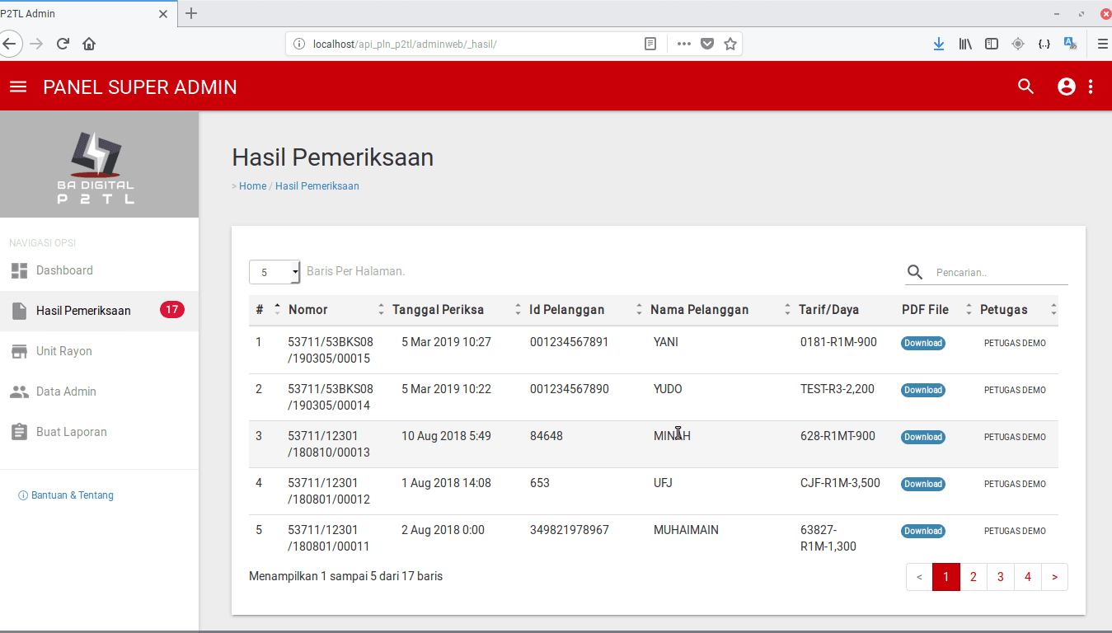
Task: Bookmark this page with star icon
Action: (x=730, y=44)
